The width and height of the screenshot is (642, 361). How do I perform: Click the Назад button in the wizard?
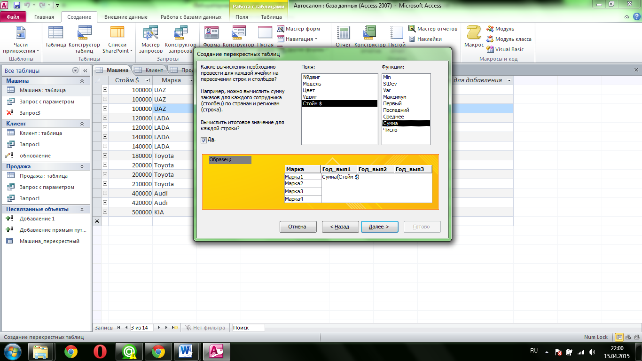click(340, 227)
